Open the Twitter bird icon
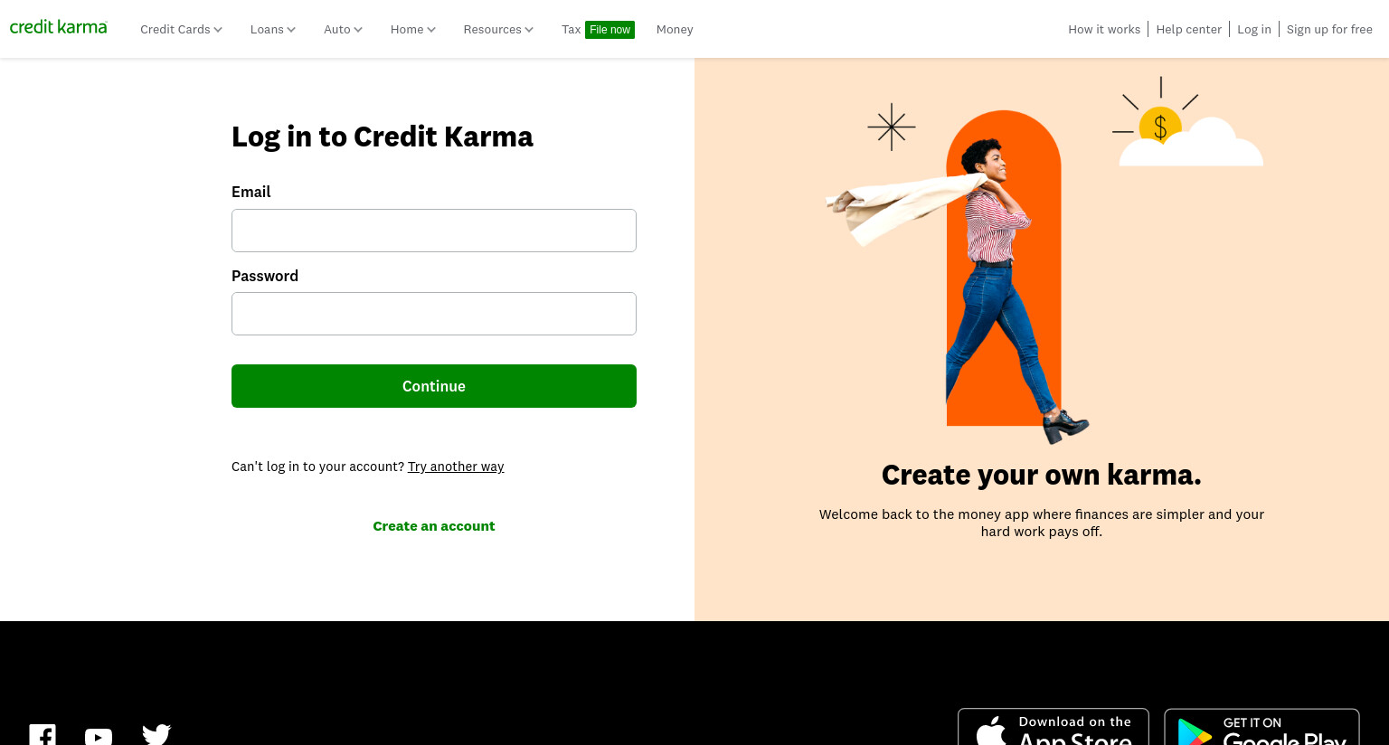 [156, 734]
